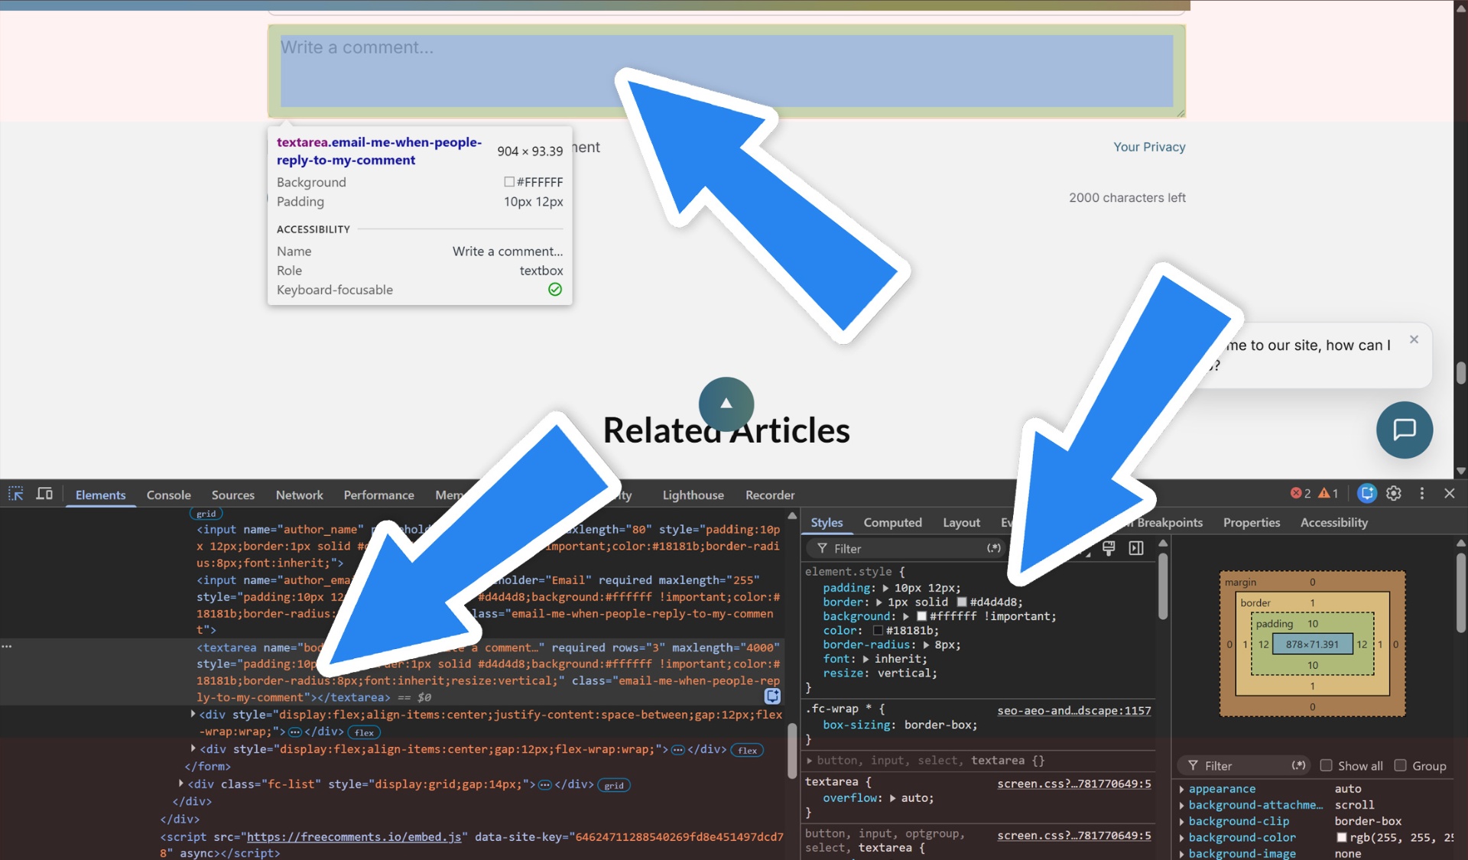This screenshot has width=1468, height=860.
Task: Close the DevTools panel
Action: [1450, 494]
